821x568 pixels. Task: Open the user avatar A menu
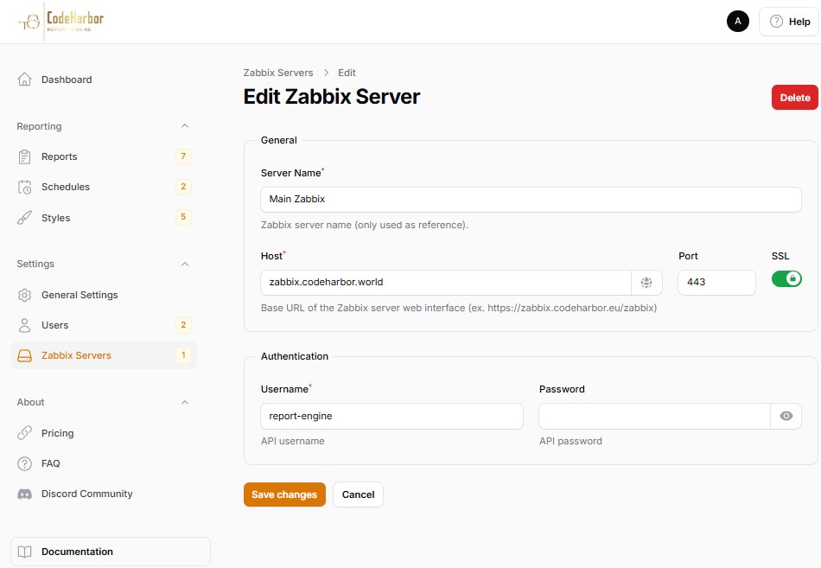(x=738, y=22)
